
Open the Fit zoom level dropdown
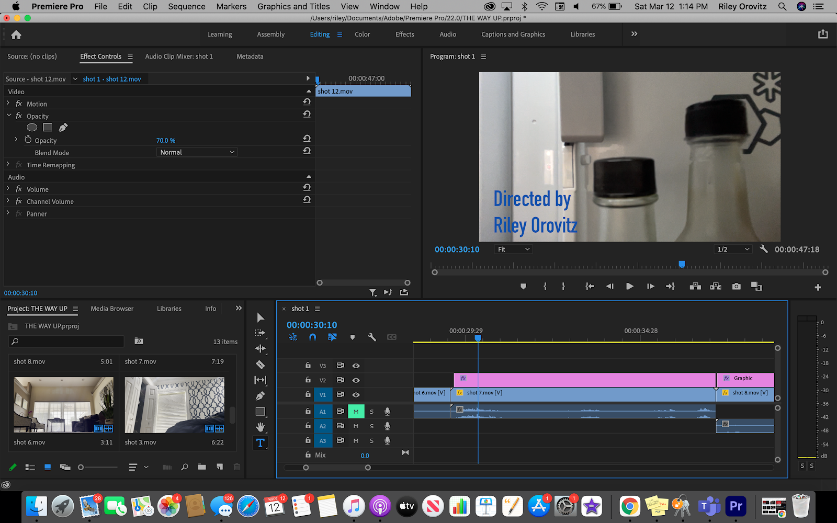click(513, 249)
